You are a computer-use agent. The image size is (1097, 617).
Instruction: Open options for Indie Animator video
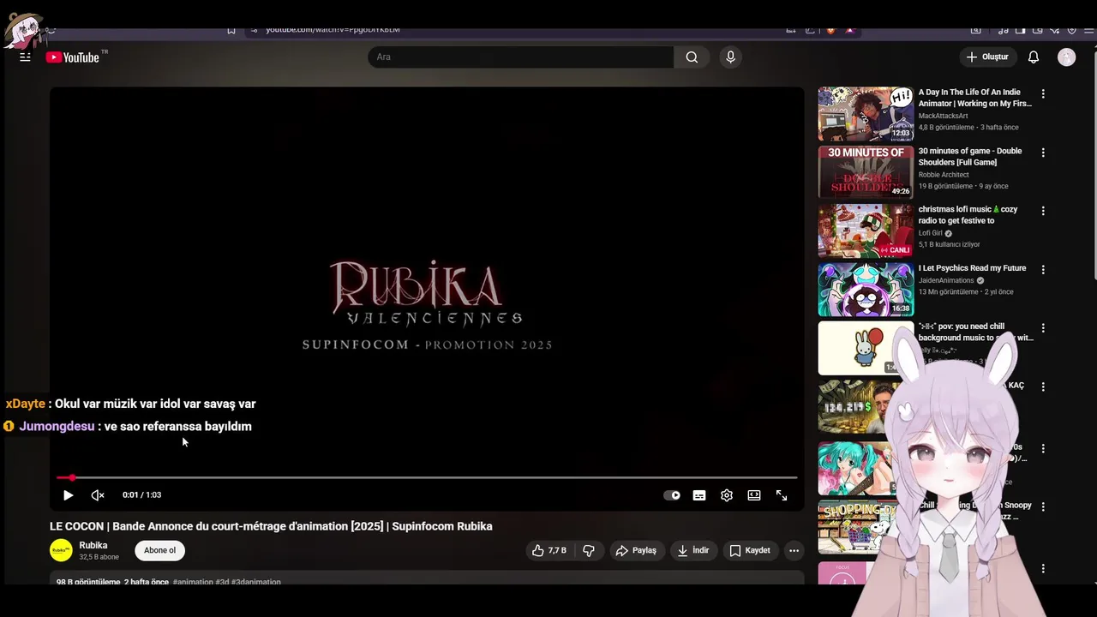1043,93
